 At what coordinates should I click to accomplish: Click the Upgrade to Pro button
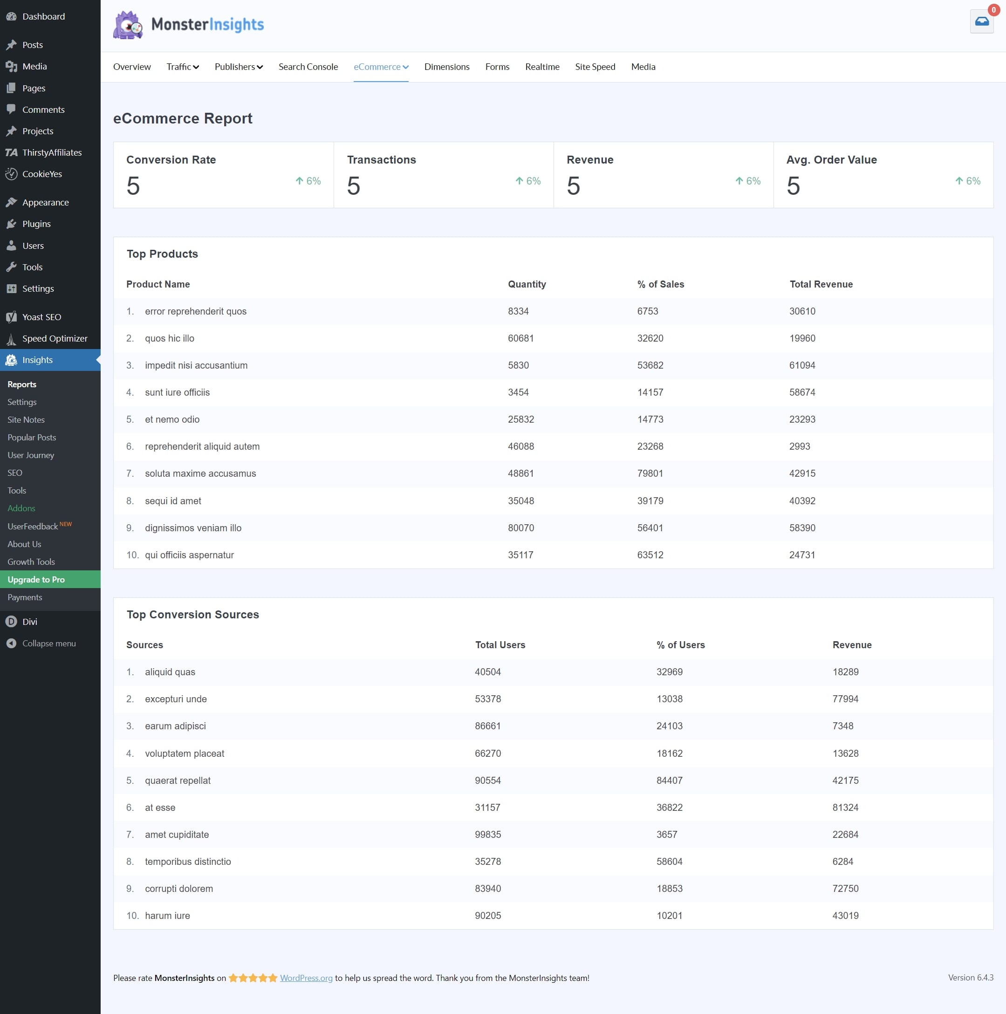(51, 579)
